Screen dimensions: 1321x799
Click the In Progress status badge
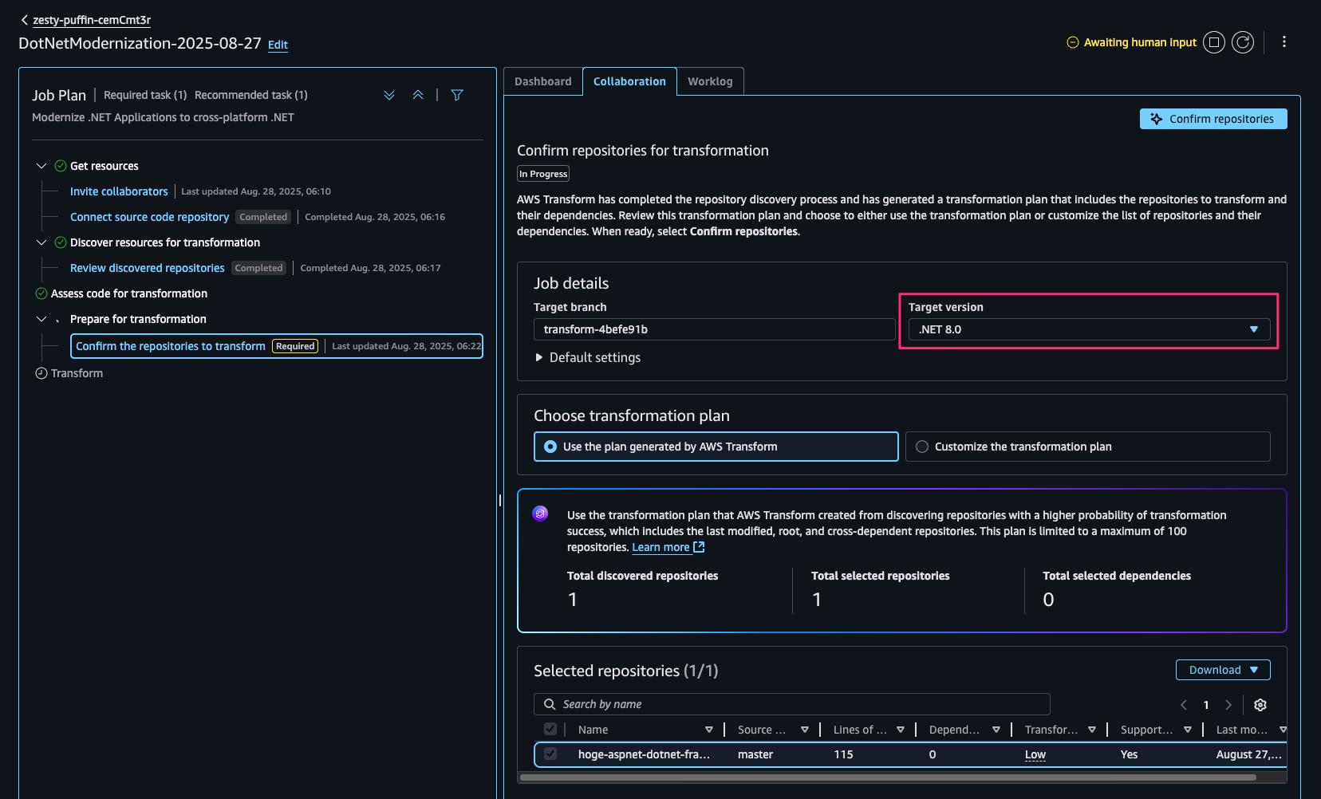[543, 174]
